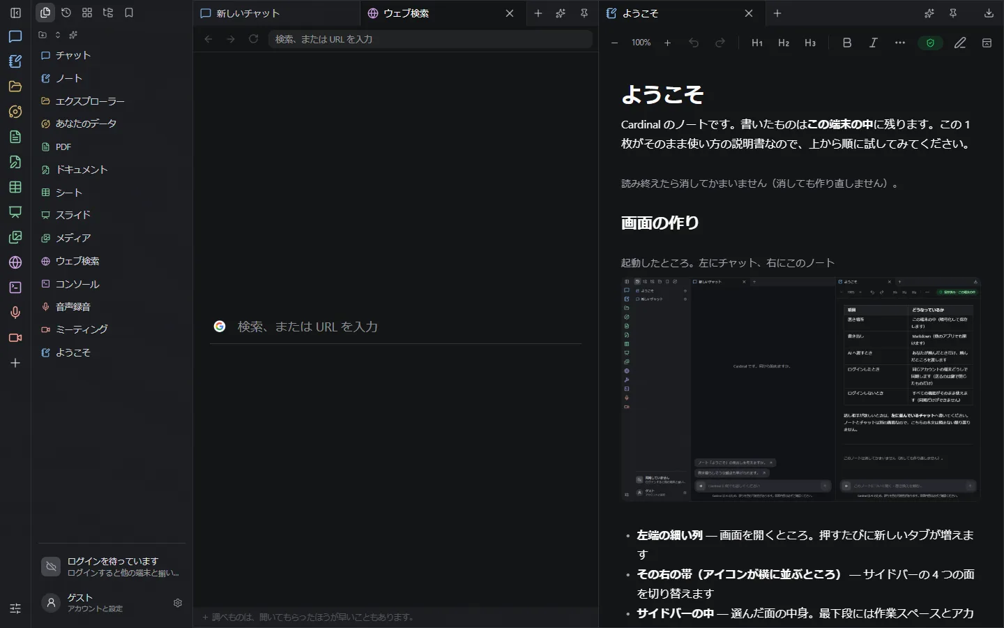The width and height of the screenshot is (1004, 628).
Task: Open the gear settings next to ゲスト
Action: (x=178, y=603)
